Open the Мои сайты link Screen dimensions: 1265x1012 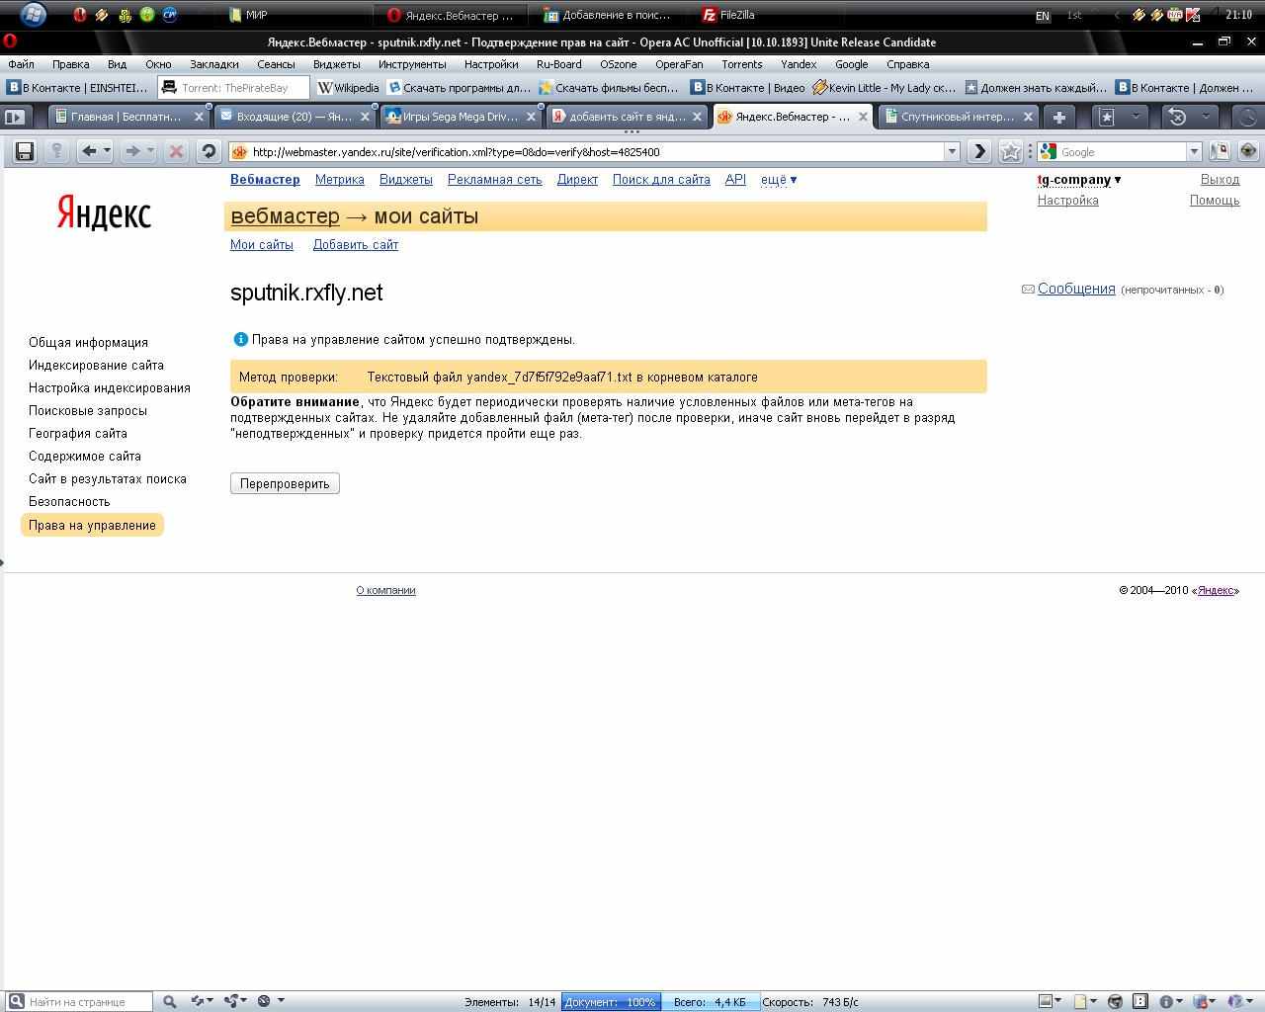pos(262,245)
